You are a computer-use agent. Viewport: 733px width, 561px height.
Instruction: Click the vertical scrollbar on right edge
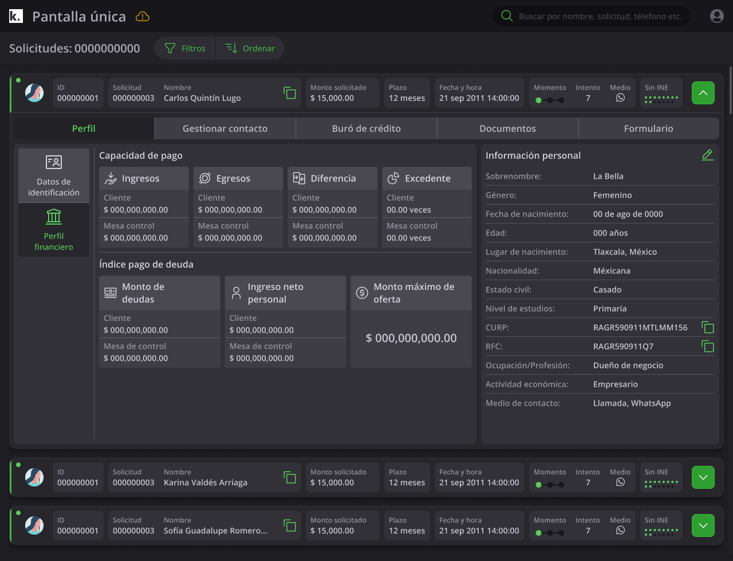(x=730, y=89)
